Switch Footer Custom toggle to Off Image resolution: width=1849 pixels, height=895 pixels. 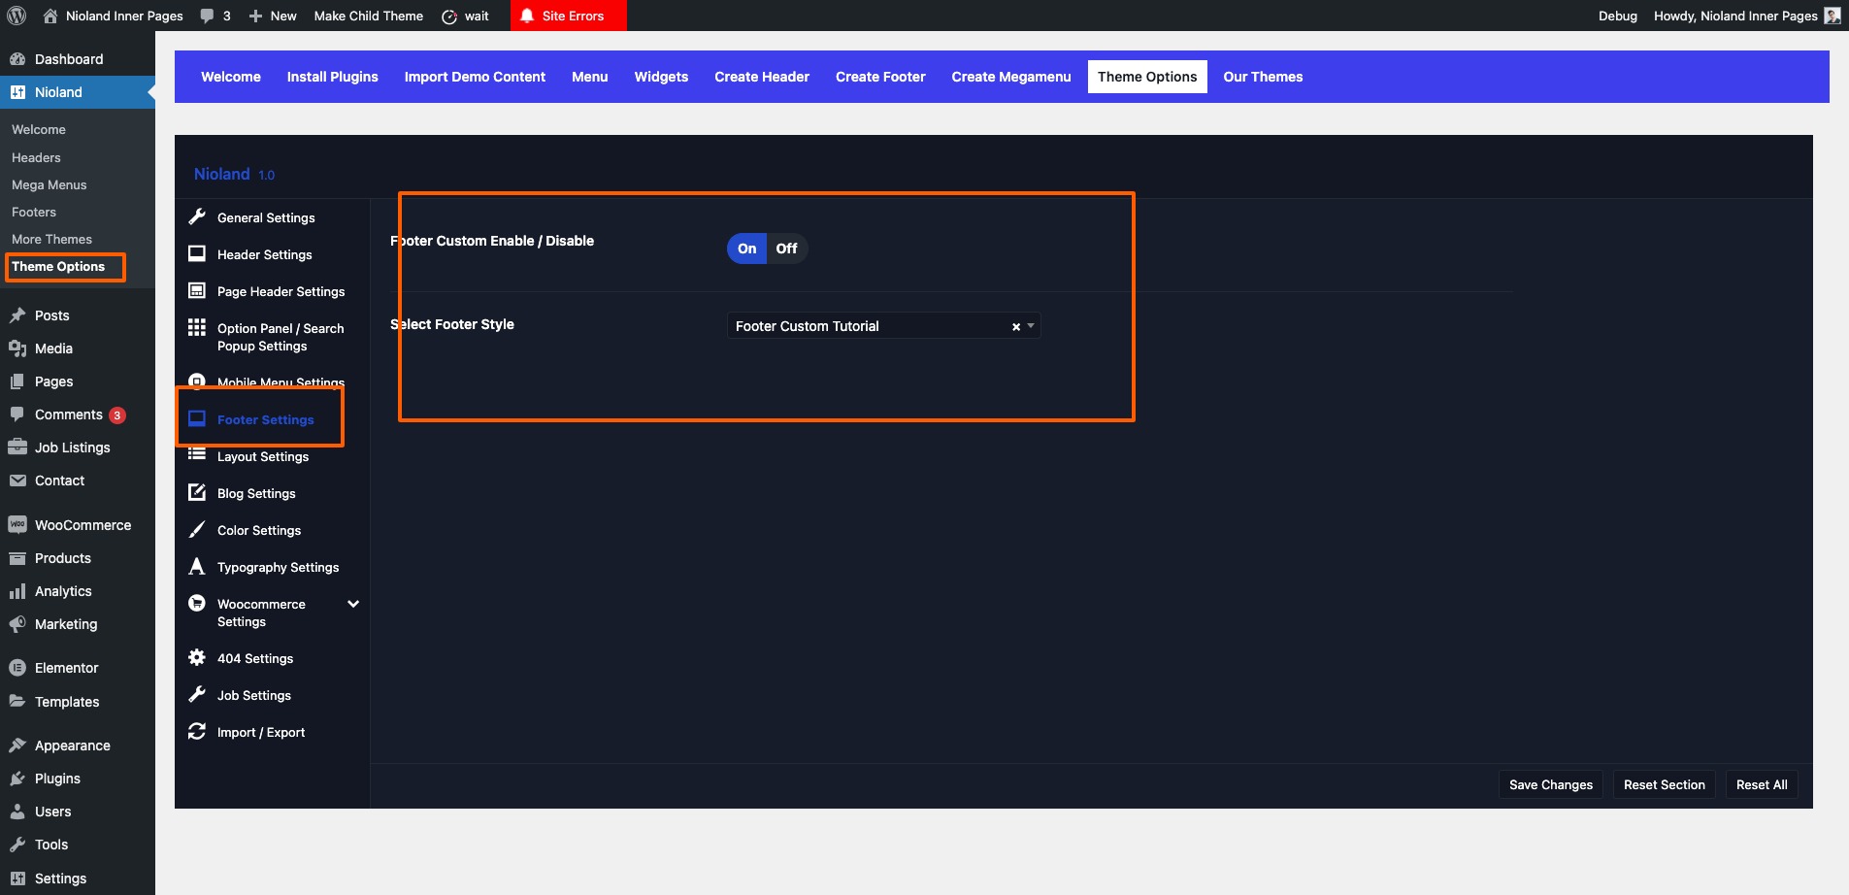(786, 249)
